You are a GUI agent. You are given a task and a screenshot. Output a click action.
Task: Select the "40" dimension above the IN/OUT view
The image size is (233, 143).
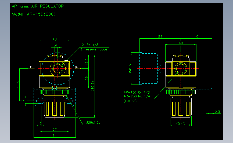[x=55, y=39]
